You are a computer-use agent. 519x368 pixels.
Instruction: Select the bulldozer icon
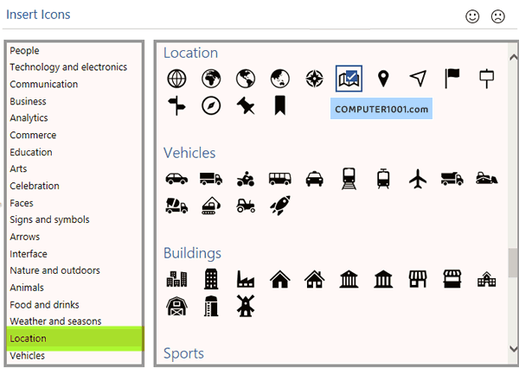coord(486,178)
